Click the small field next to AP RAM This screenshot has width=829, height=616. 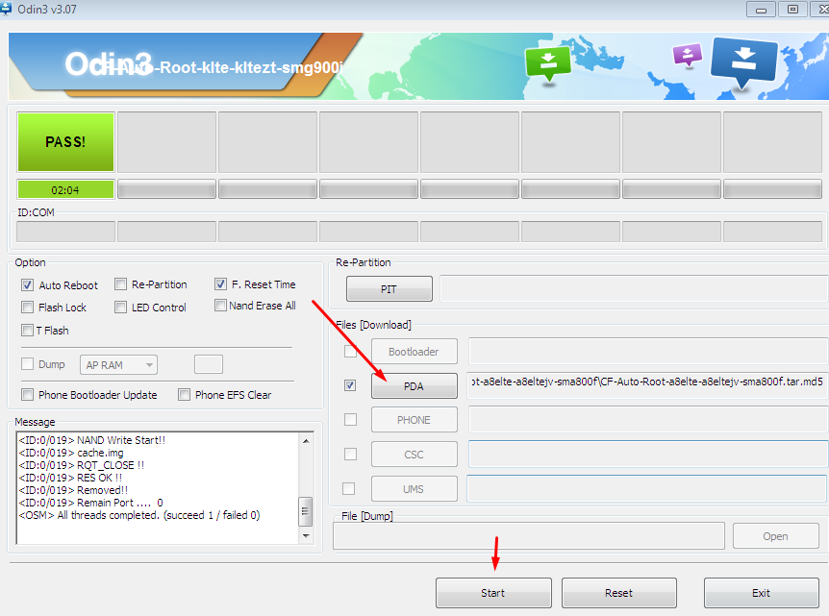pos(209,364)
